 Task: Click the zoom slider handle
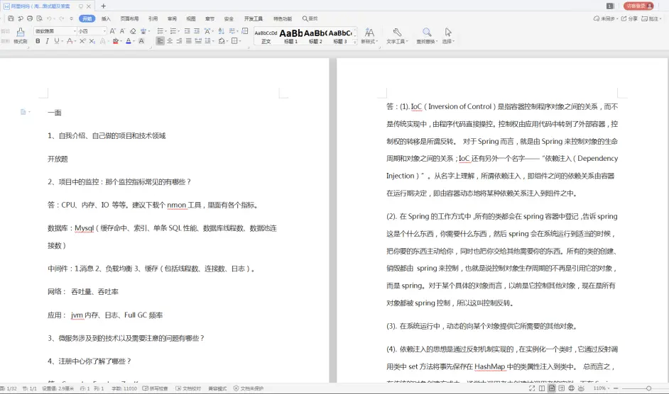(x=648, y=388)
